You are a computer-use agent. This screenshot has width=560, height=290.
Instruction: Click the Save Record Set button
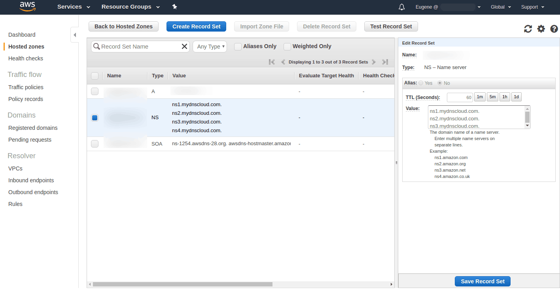[x=482, y=281]
